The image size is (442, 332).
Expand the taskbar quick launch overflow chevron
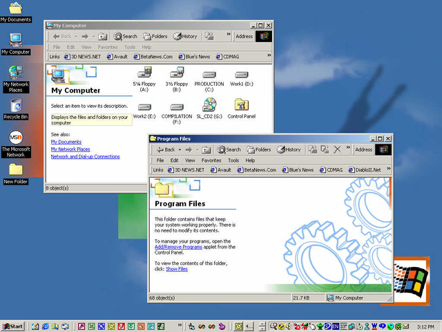click(x=180, y=325)
